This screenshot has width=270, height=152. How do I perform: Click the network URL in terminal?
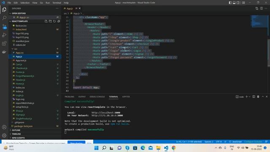[x=107, y=115]
